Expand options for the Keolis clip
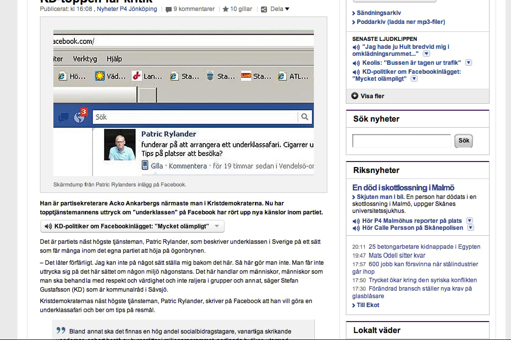The width and height of the screenshot is (511, 340). (x=468, y=62)
